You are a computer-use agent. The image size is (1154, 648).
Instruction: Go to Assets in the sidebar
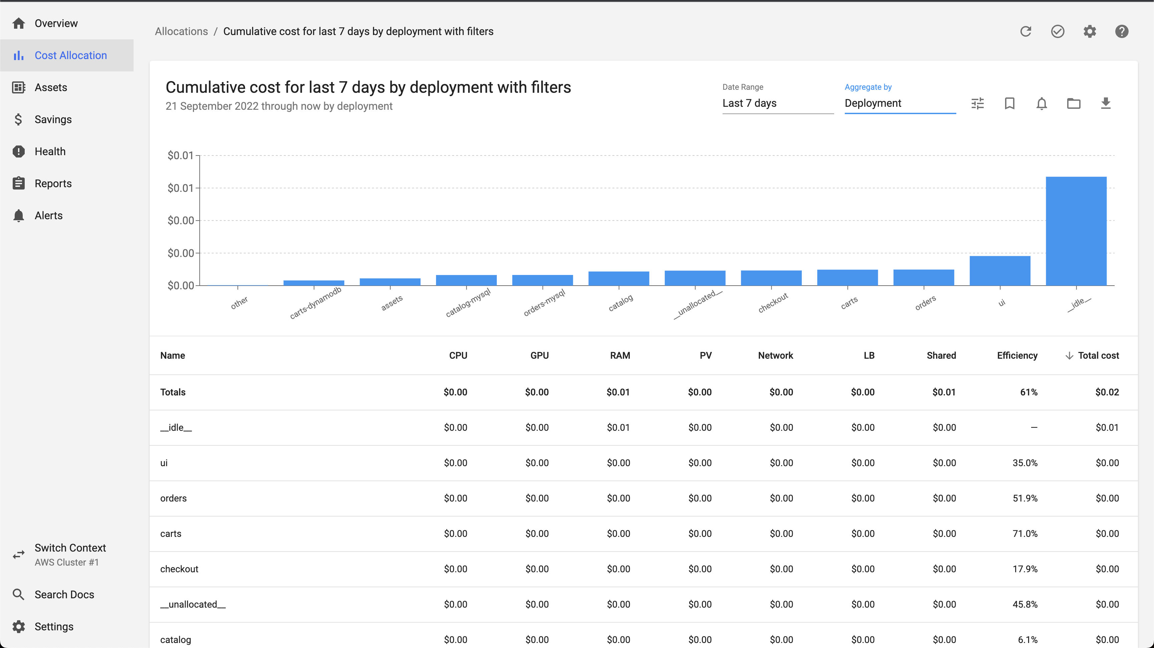click(x=51, y=87)
